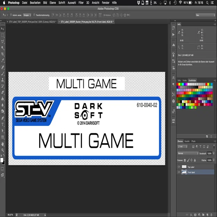The width and height of the screenshot is (217, 217).
Task: Select the Brush tool
Action: tap(3, 74)
